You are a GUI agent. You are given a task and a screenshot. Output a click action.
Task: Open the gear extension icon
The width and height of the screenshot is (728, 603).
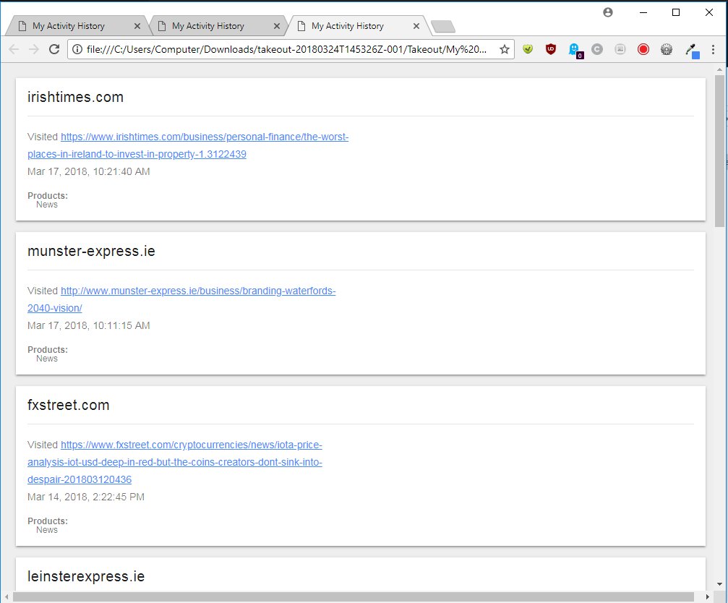[x=667, y=49]
